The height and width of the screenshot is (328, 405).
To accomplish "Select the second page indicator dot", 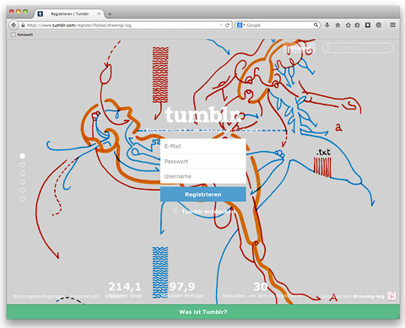I will 23,164.
